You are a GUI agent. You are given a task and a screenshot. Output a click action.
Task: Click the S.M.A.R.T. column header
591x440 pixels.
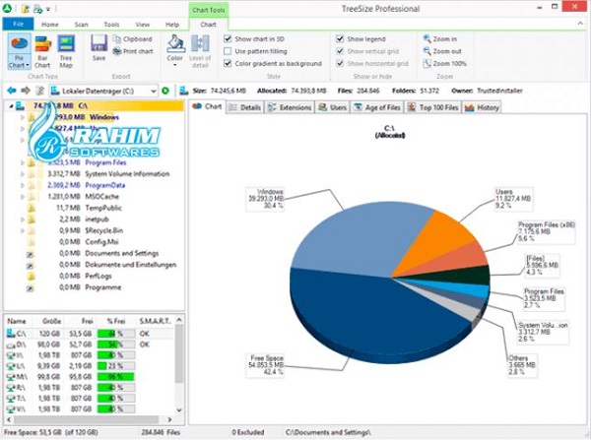155,321
